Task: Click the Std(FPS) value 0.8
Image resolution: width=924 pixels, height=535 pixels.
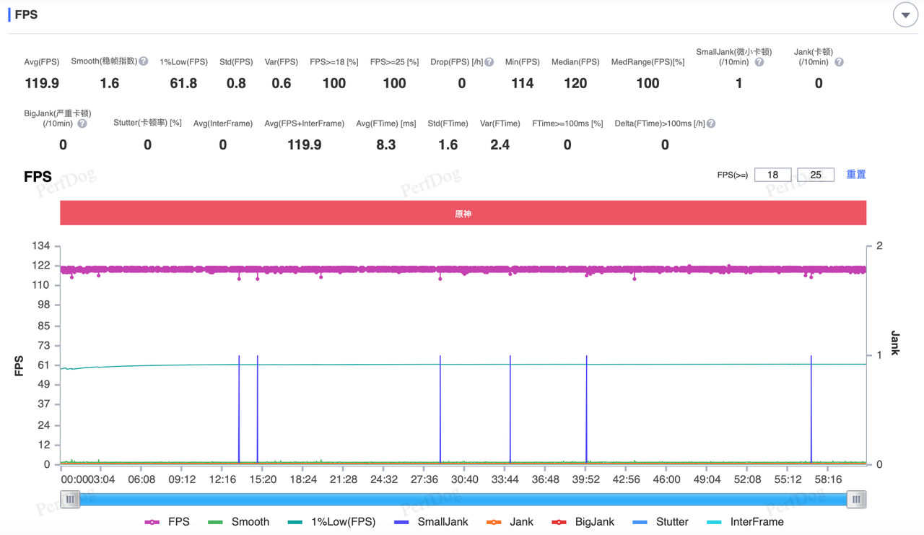Action: click(x=236, y=83)
